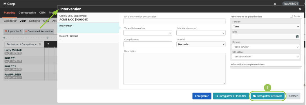Click tagPLOMBIER tag under Paul PRUNIER
306x105 pixels.
click(13, 78)
